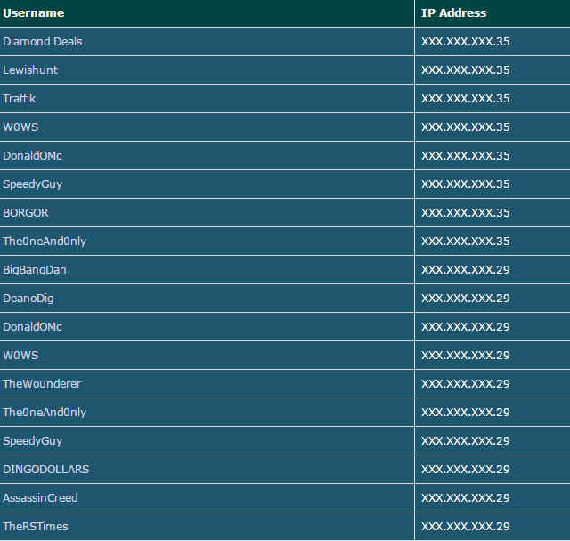Open the BigBangDan user entry
The height and width of the screenshot is (541, 570).
coord(35,269)
